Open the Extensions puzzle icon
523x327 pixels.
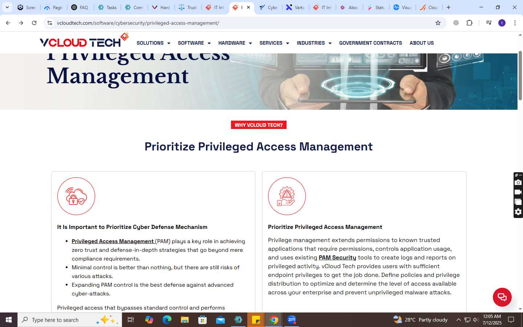coord(469,23)
